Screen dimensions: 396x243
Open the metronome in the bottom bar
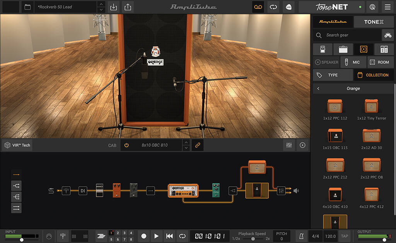(301, 236)
